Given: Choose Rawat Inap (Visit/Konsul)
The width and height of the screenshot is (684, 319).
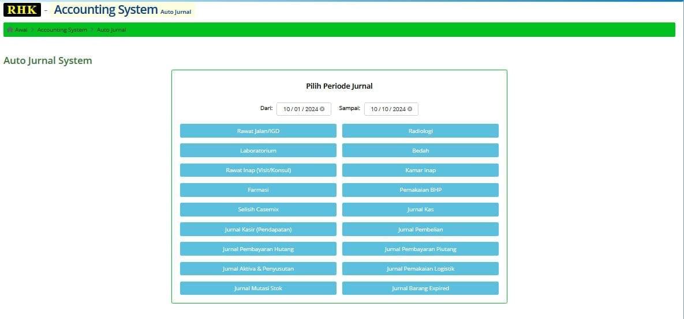Looking at the screenshot, I should coord(258,170).
